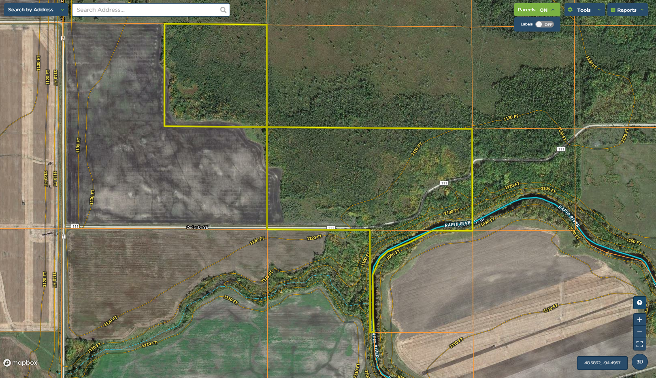
Task: Toggle the Labels switch on
Action: [544, 24]
